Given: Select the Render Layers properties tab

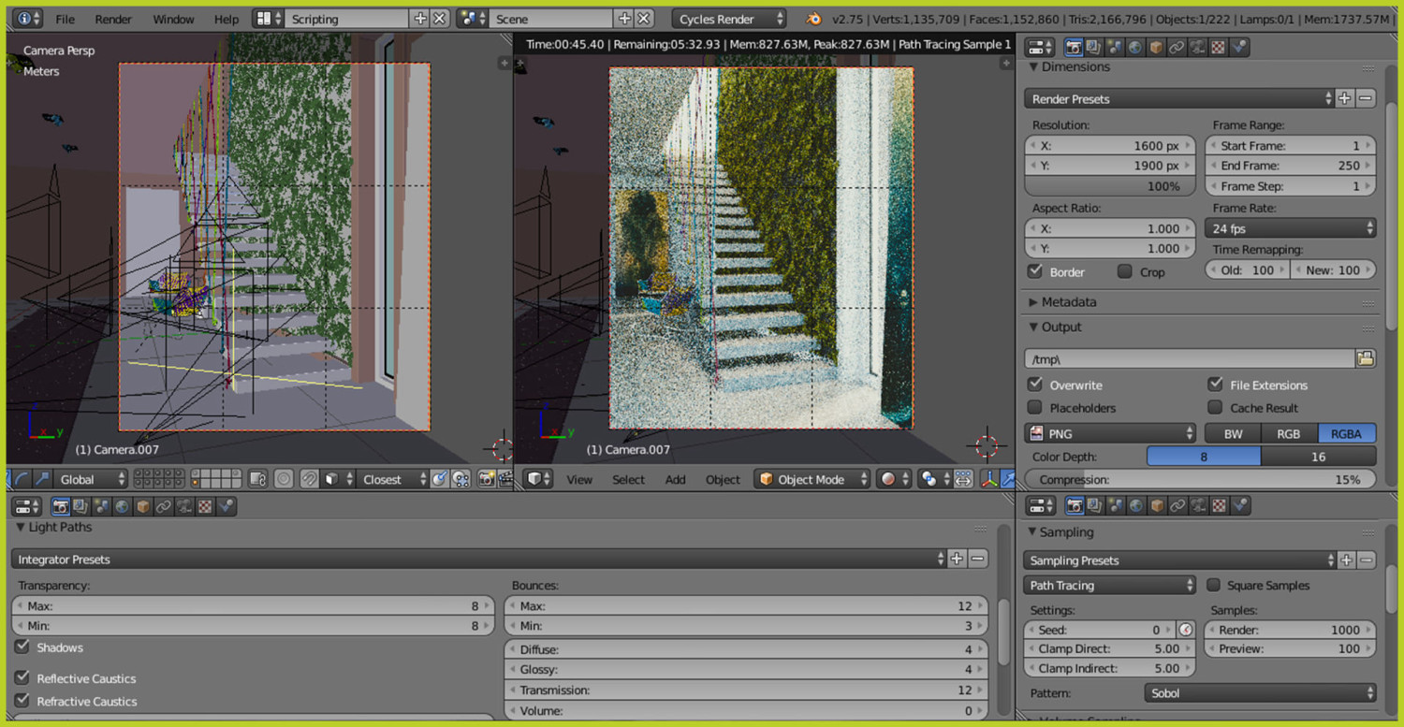Looking at the screenshot, I should pos(1092,47).
